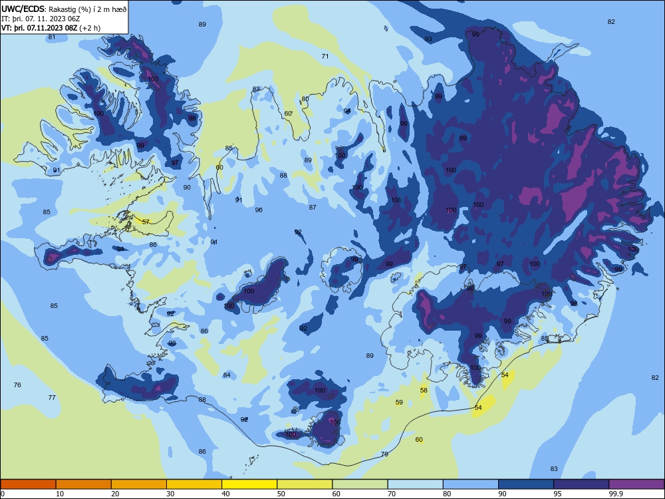Choose the pale blue 70–80 legend segment
The image size is (665, 499).
pos(415,484)
